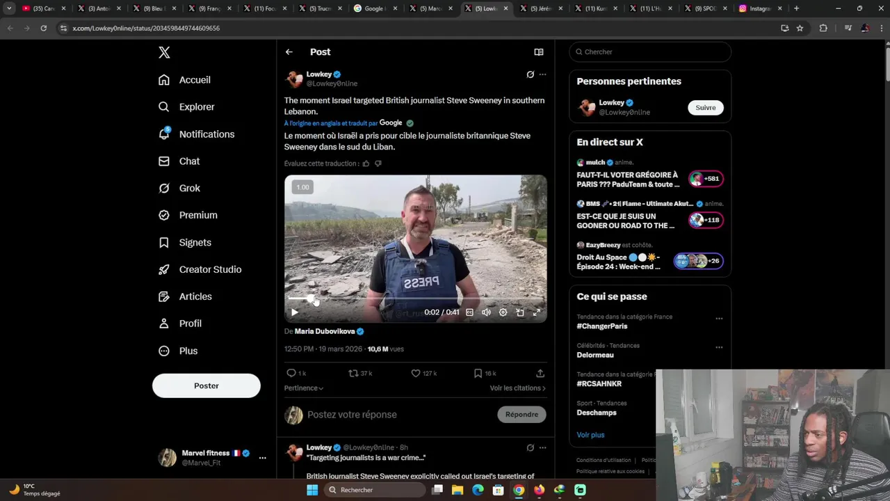The width and height of the screenshot is (890, 501).
Task: Click the reply icon showing 1 k
Action: click(x=296, y=374)
